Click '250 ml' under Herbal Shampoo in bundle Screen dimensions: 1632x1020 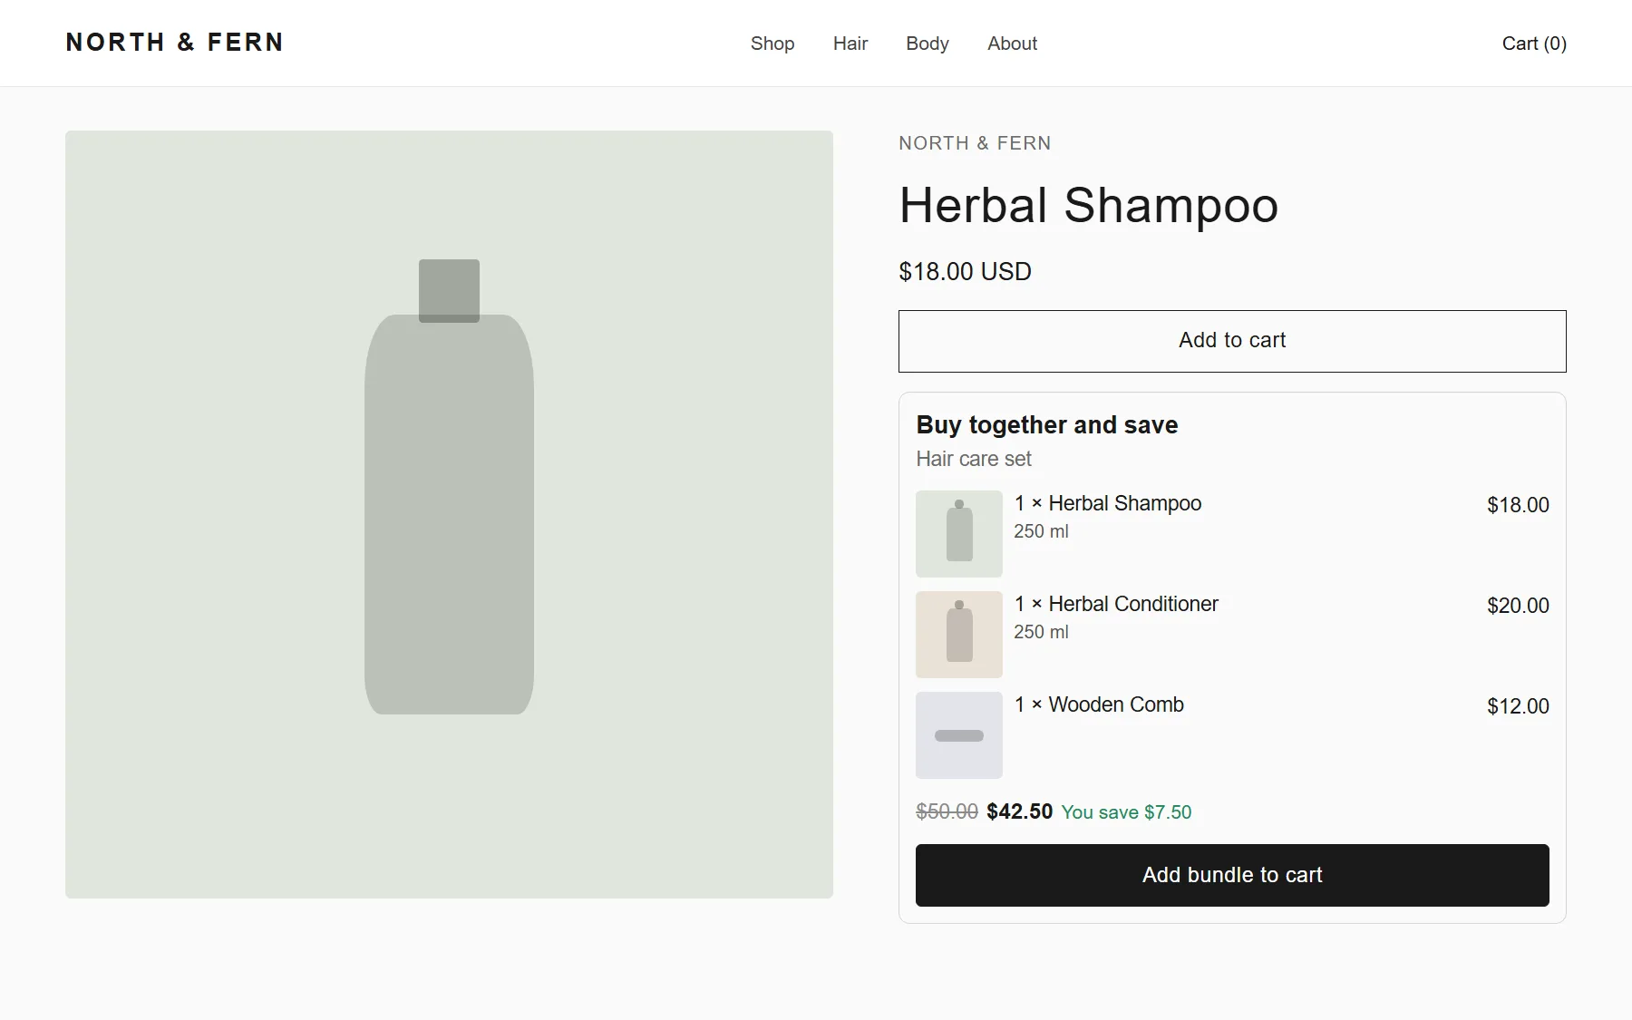[x=1041, y=531]
